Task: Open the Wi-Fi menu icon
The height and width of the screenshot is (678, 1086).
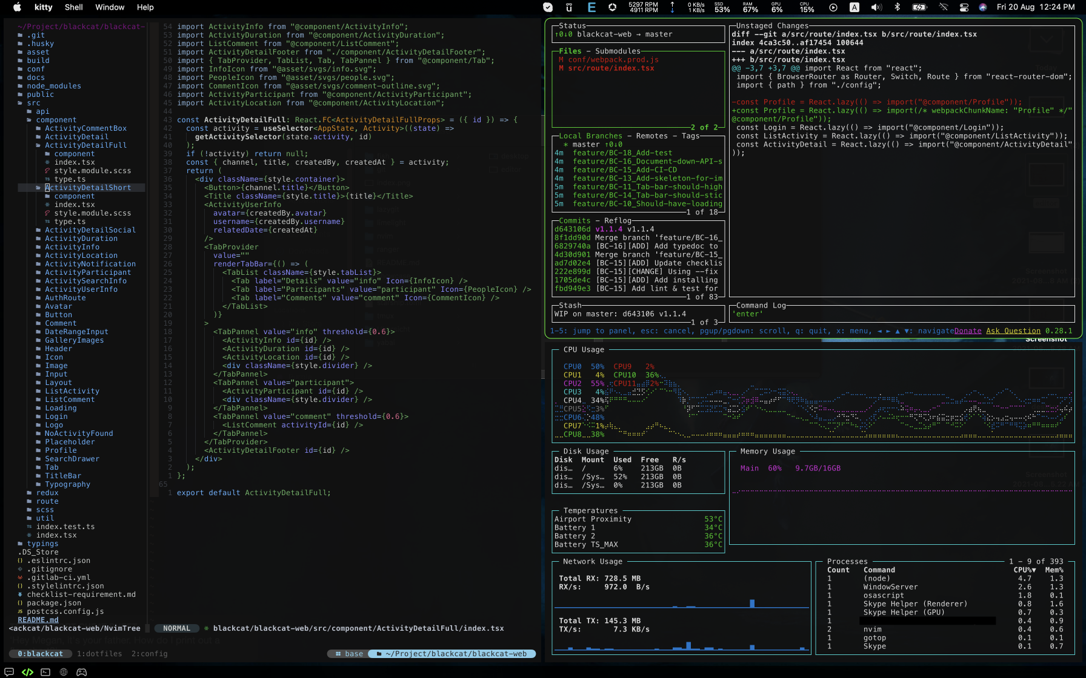Action: click(944, 7)
